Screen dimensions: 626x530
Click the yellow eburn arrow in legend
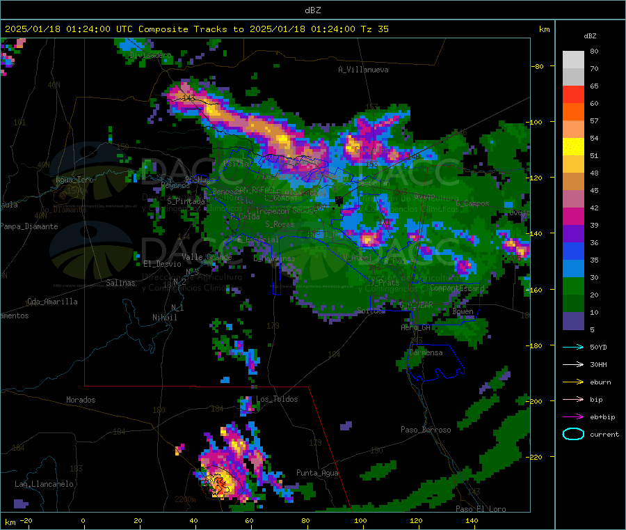point(573,382)
